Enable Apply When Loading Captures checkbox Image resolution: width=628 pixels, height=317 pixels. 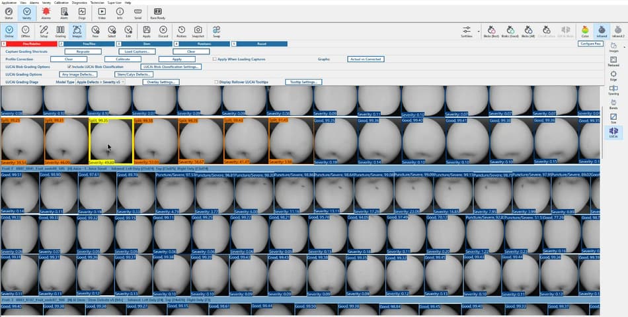coord(215,60)
